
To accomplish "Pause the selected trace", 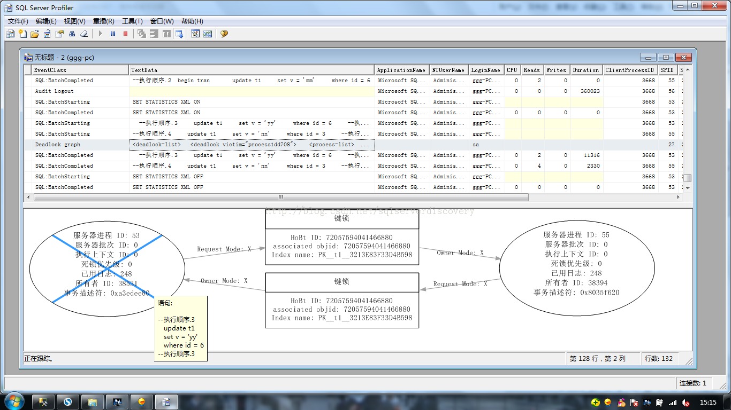I will (113, 34).
